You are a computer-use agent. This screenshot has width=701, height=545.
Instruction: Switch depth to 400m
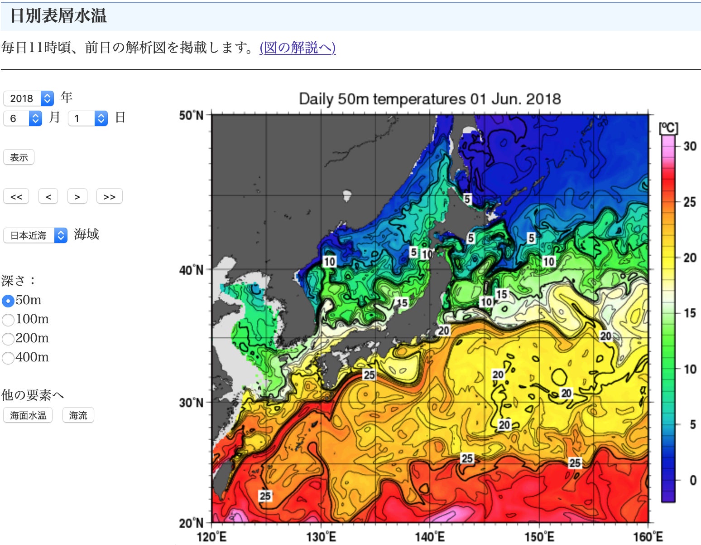pyautogui.click(x=8, y=358)
